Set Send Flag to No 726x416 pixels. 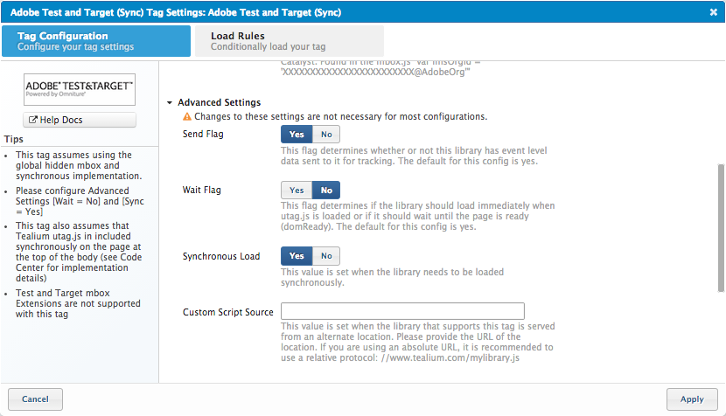click(326, 135)
